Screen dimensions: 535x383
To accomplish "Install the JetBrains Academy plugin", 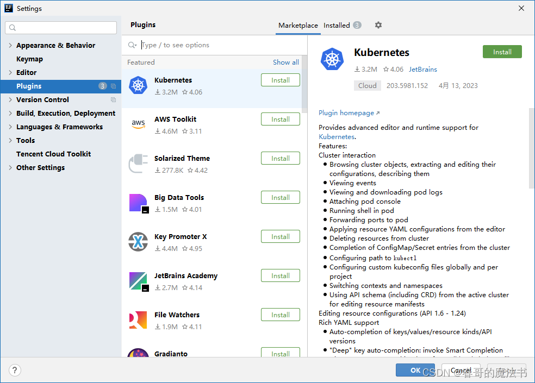I will tap(281, 275).
